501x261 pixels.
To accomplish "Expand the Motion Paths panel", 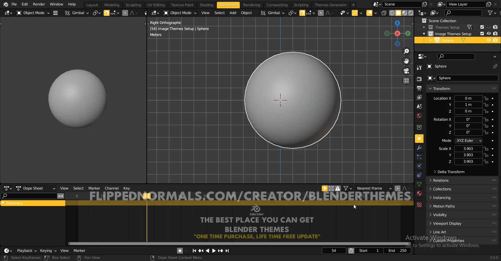I will [x=444, y=206].
